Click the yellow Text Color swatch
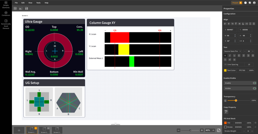 225,70
